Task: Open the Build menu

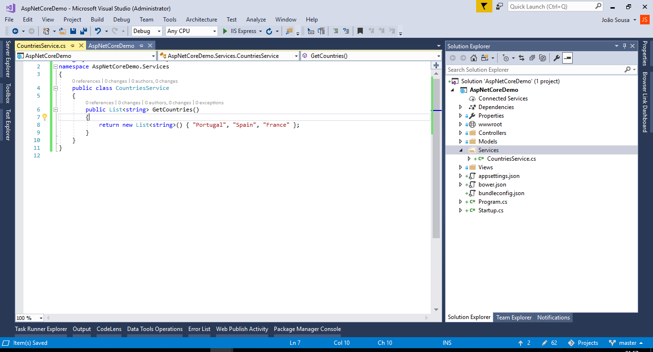Action: click(97, 20)
